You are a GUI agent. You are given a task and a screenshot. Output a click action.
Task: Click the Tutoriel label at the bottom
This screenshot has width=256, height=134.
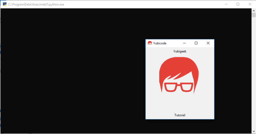coord(180,115)
